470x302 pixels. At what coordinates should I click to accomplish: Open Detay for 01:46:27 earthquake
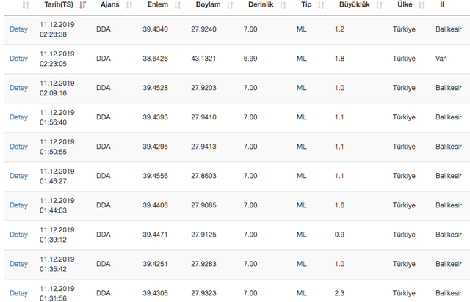[x=18, y=176]
